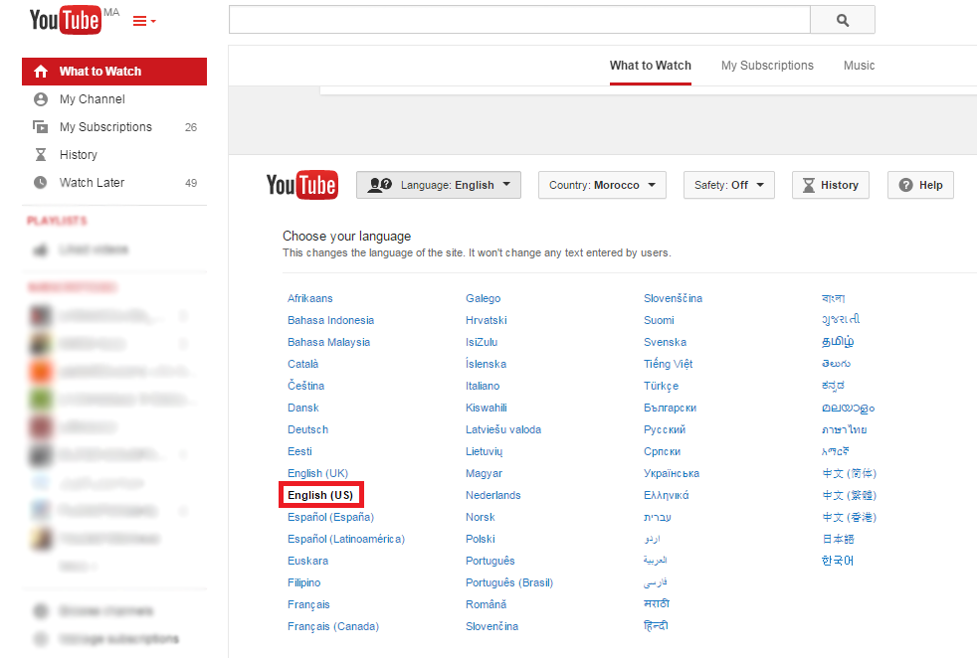This screenshot has width=977, height=658.
Task: Select Română language link
Action: tap(486, 604)
